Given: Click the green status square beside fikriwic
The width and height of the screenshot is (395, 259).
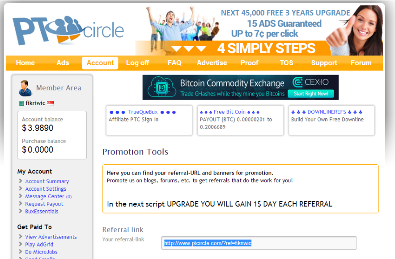Looking at the screenshot, I should [21, 103].
